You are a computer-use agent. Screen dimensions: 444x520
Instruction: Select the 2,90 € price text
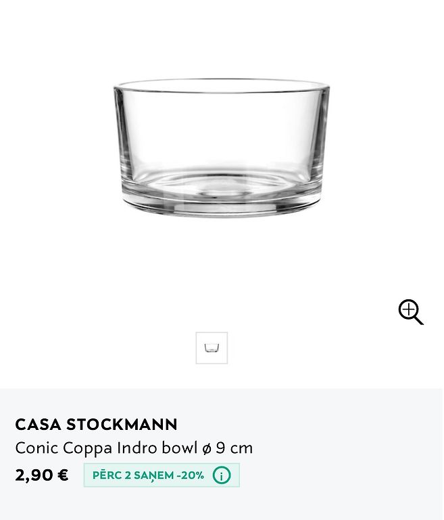(42, 475)
